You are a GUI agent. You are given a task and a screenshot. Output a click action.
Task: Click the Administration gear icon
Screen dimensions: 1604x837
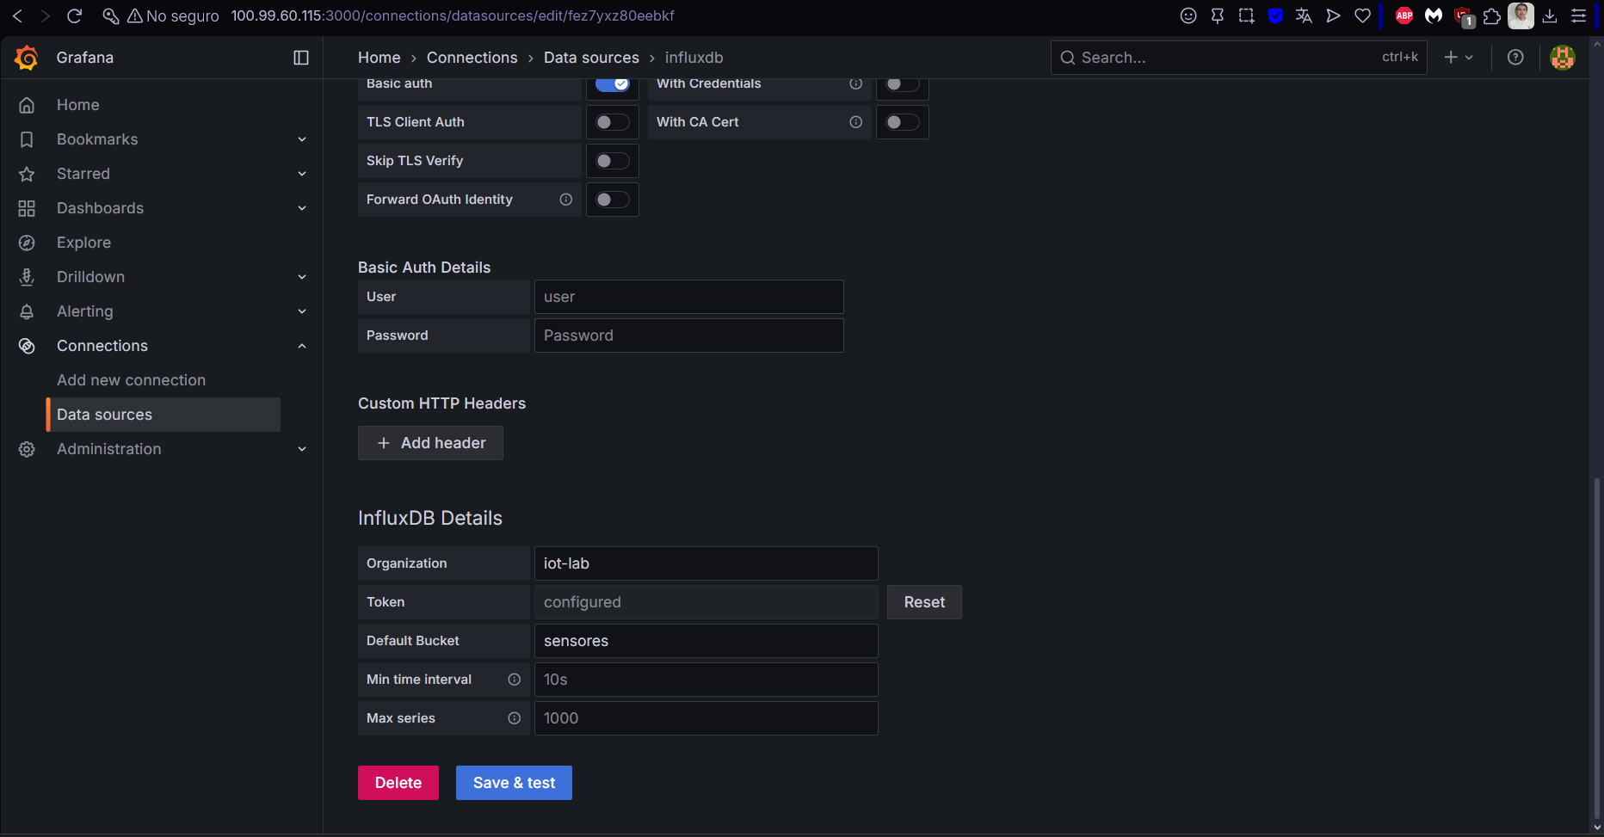(27, 449)
